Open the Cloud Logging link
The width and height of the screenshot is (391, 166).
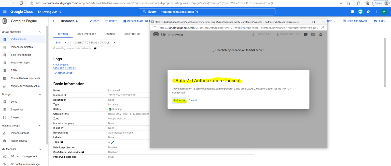61,65
